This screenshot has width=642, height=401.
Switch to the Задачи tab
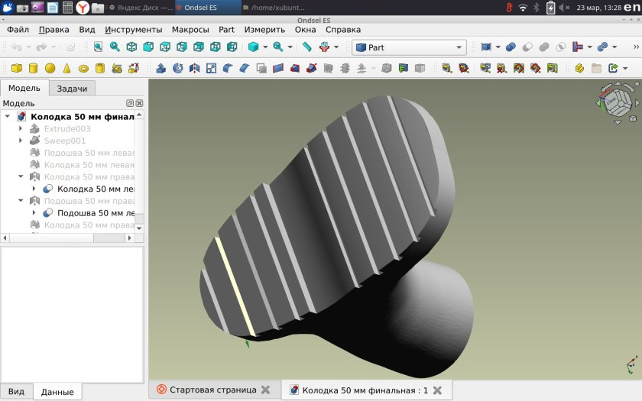pyautogui.click(x=72, y=89)
